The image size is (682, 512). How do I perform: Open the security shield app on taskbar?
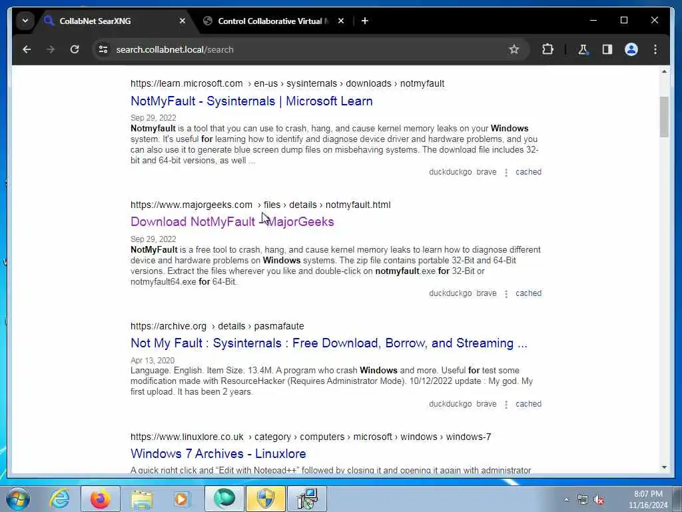click(266, 499)
